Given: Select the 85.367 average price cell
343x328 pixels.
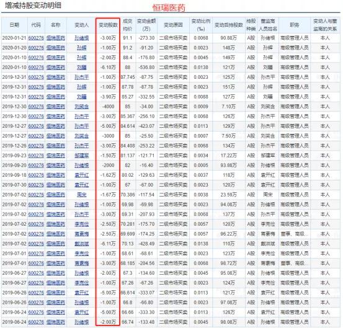Looking at the screenshot, I should (128, 117).
